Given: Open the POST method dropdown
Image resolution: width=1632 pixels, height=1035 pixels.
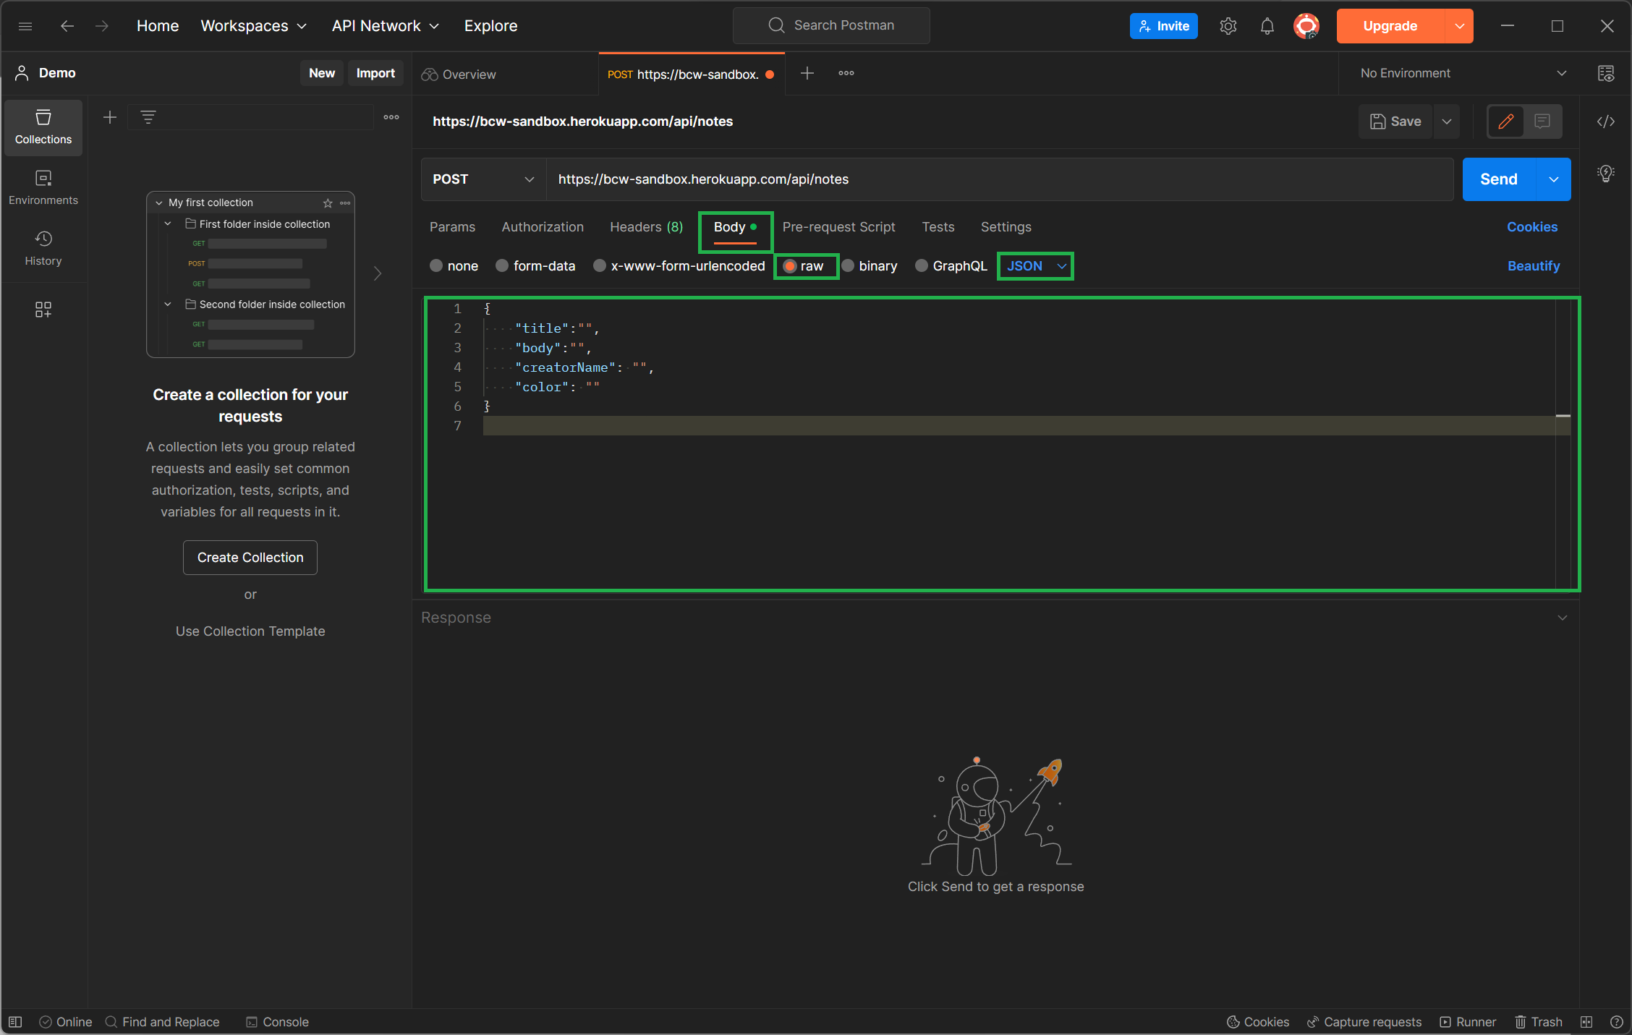Looking at the screenshot, I should [483, 179].
